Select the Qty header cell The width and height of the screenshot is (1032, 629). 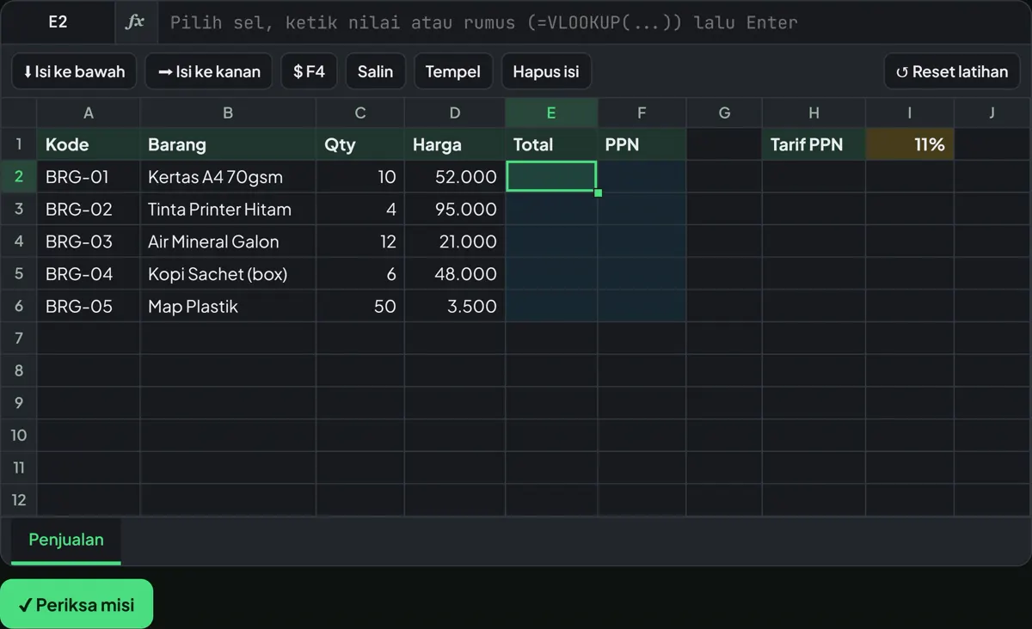point(360,144)
